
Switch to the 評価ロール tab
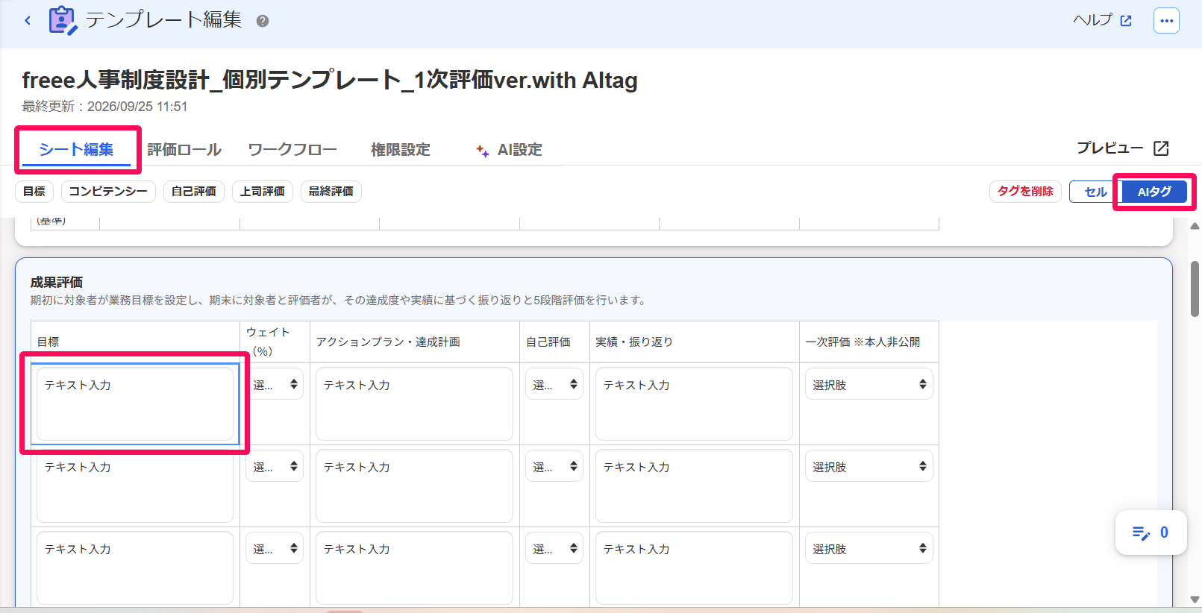[x=184, y=149]
